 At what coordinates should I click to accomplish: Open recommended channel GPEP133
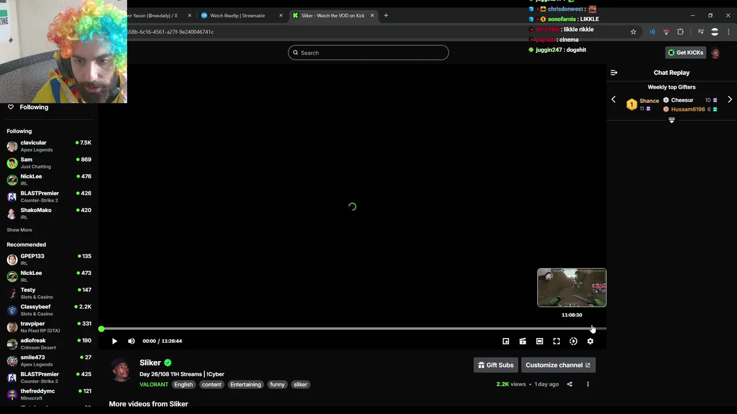pyautogui.click(x=49, y=259)
